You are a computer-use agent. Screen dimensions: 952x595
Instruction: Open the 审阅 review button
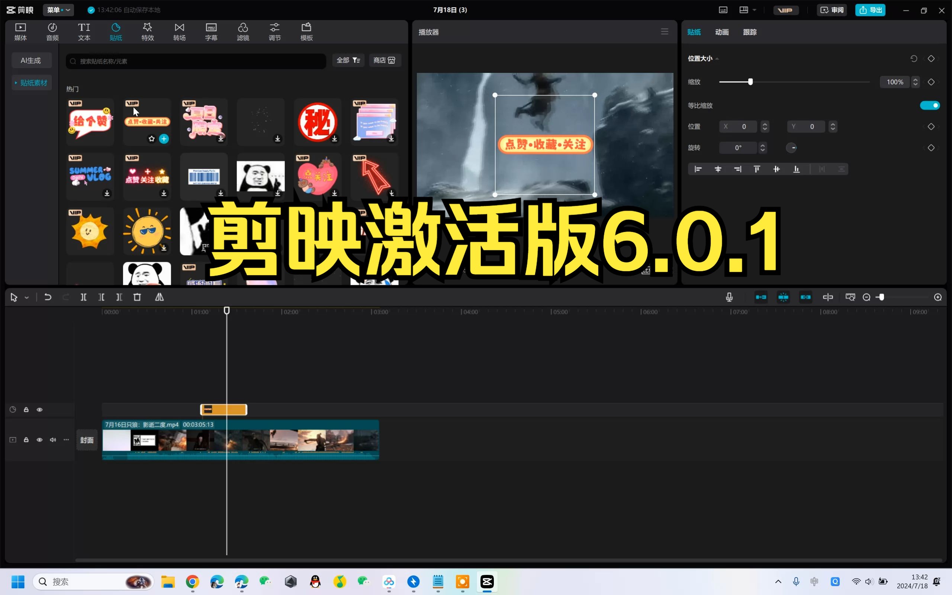[x=832, y=10]
